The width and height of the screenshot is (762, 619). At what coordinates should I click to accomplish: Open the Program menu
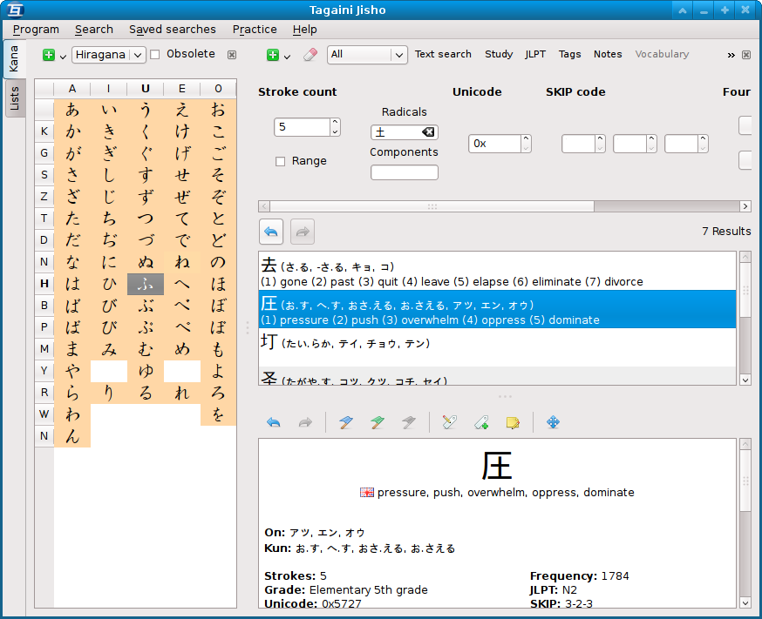[x=36, y=30]
